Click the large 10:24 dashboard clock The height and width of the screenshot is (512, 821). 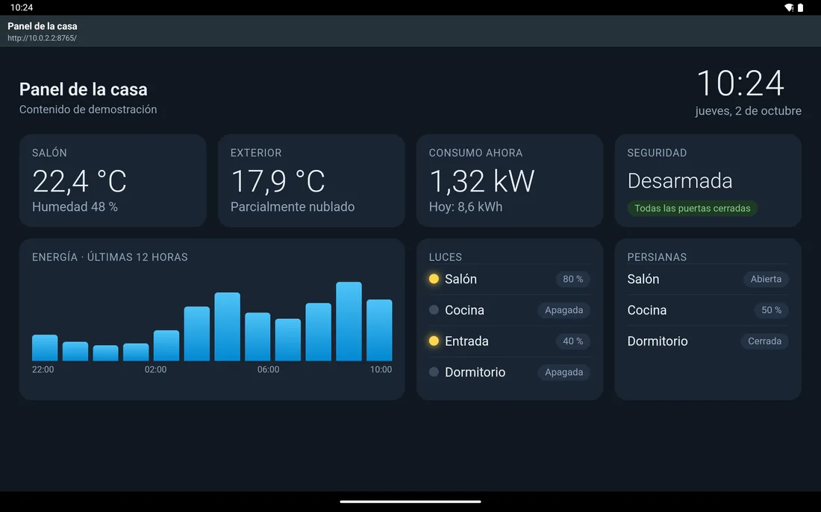[740, 83]
